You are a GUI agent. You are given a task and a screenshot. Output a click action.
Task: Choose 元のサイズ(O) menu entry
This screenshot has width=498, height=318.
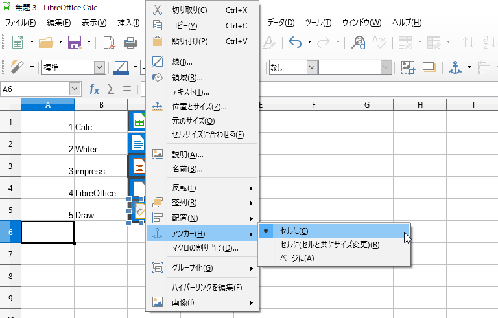pyautogui.click(x=202, y=121)
